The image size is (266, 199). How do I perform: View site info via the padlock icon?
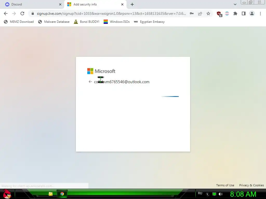click(x=33, y=13)
